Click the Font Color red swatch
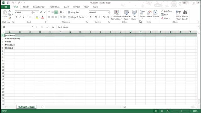 click(42, 17)
